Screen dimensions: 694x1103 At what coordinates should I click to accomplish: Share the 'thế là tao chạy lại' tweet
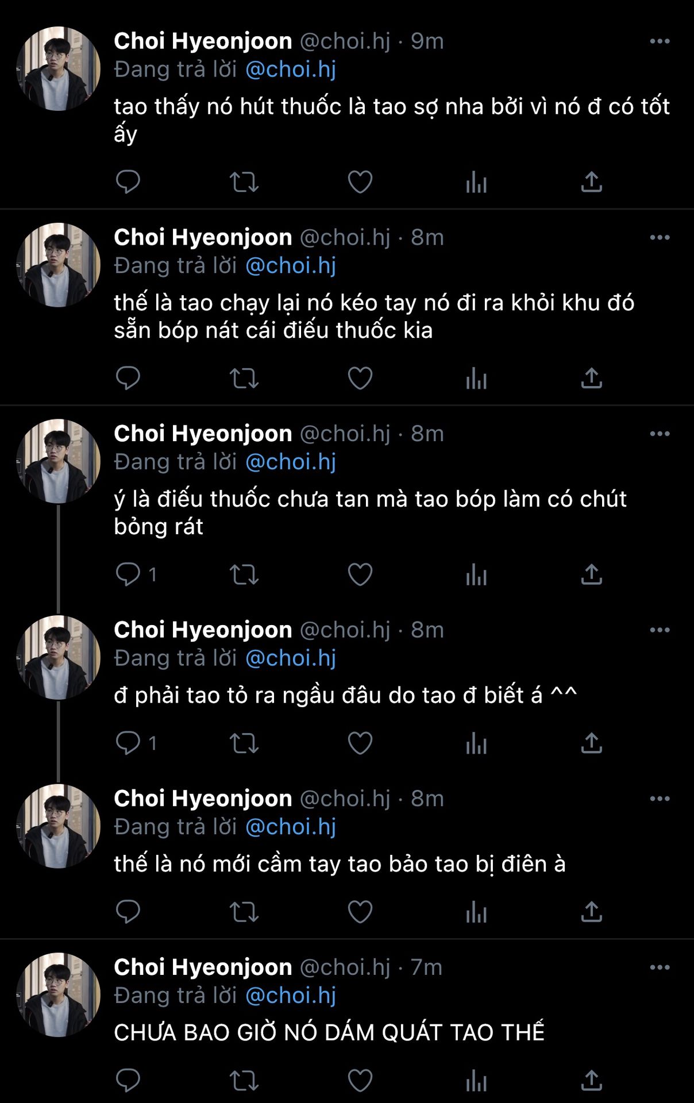tap(591, 379)
